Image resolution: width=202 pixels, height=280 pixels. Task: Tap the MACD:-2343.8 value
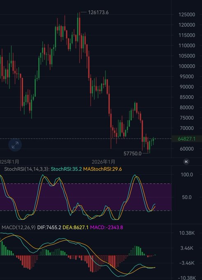click(x=106, y=227)
